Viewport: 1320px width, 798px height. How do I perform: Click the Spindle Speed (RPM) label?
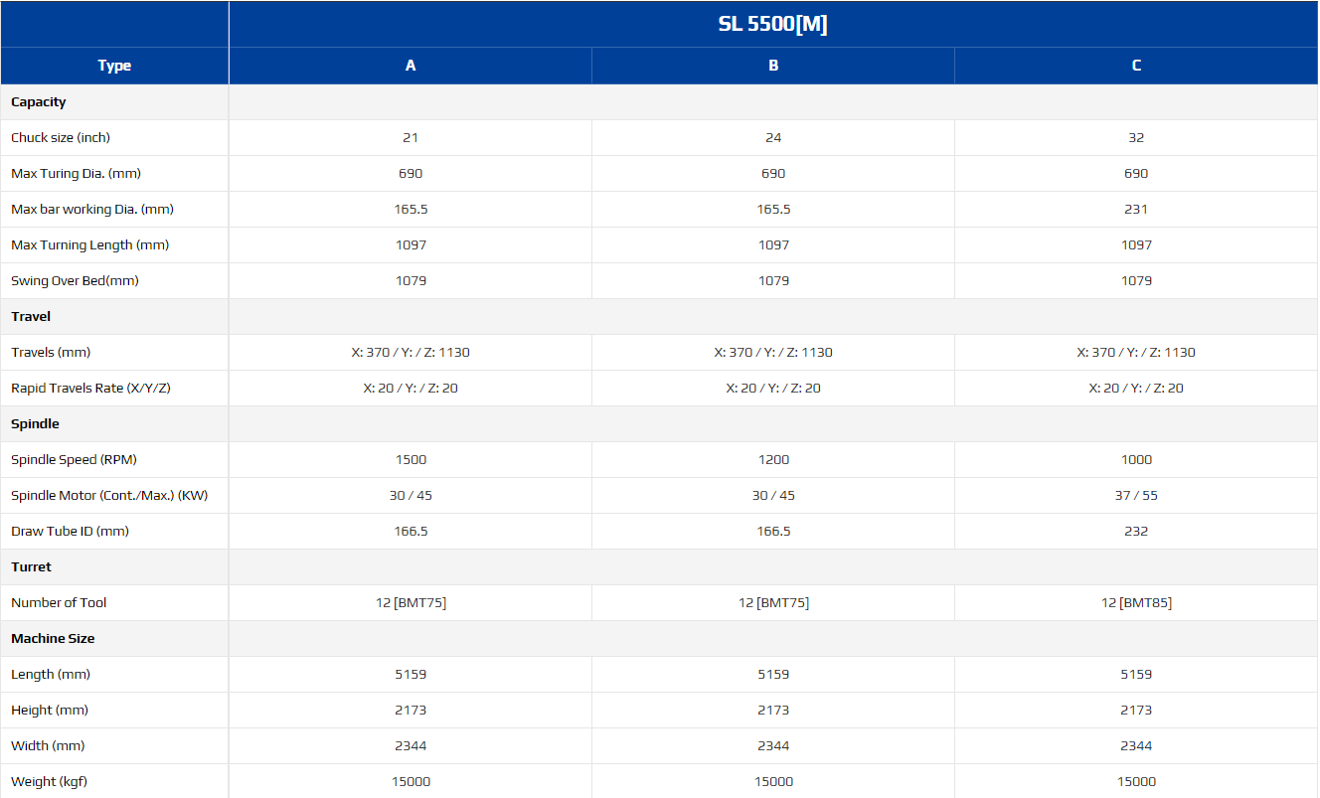pyautogui.click(x=74, y=460)
